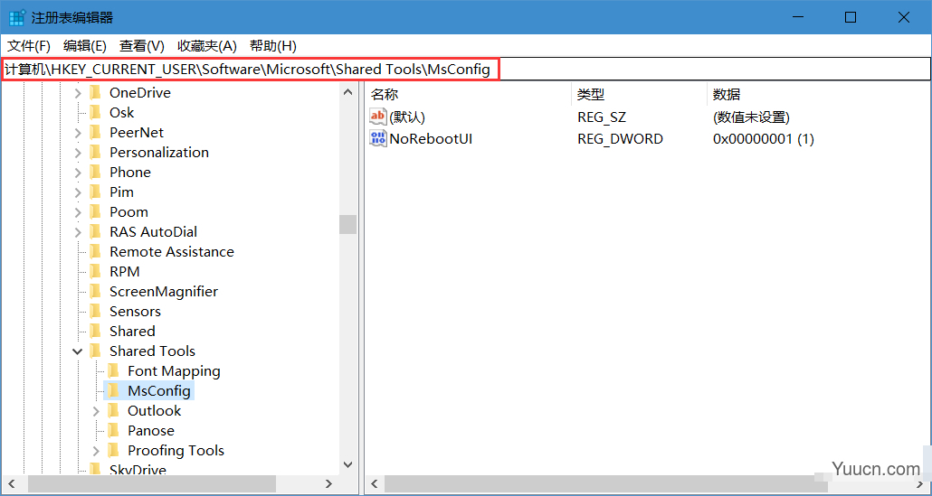Click the Font Mapping folder icon
The height and width of the screenshot is (496, 932).
click(113, 370)
